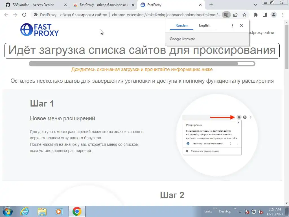The height and width of the screenshot is (217, 289).
Task: Click the Fast Proxy logo
Action: click(40, 29)
